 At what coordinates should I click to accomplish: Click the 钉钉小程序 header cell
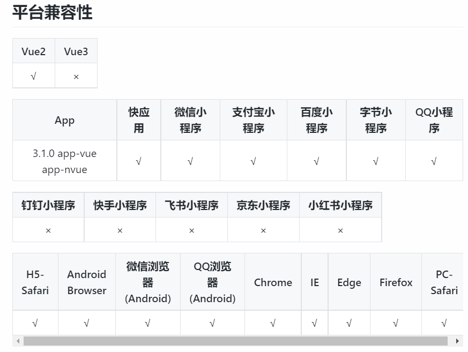click(x=48, y=205)
